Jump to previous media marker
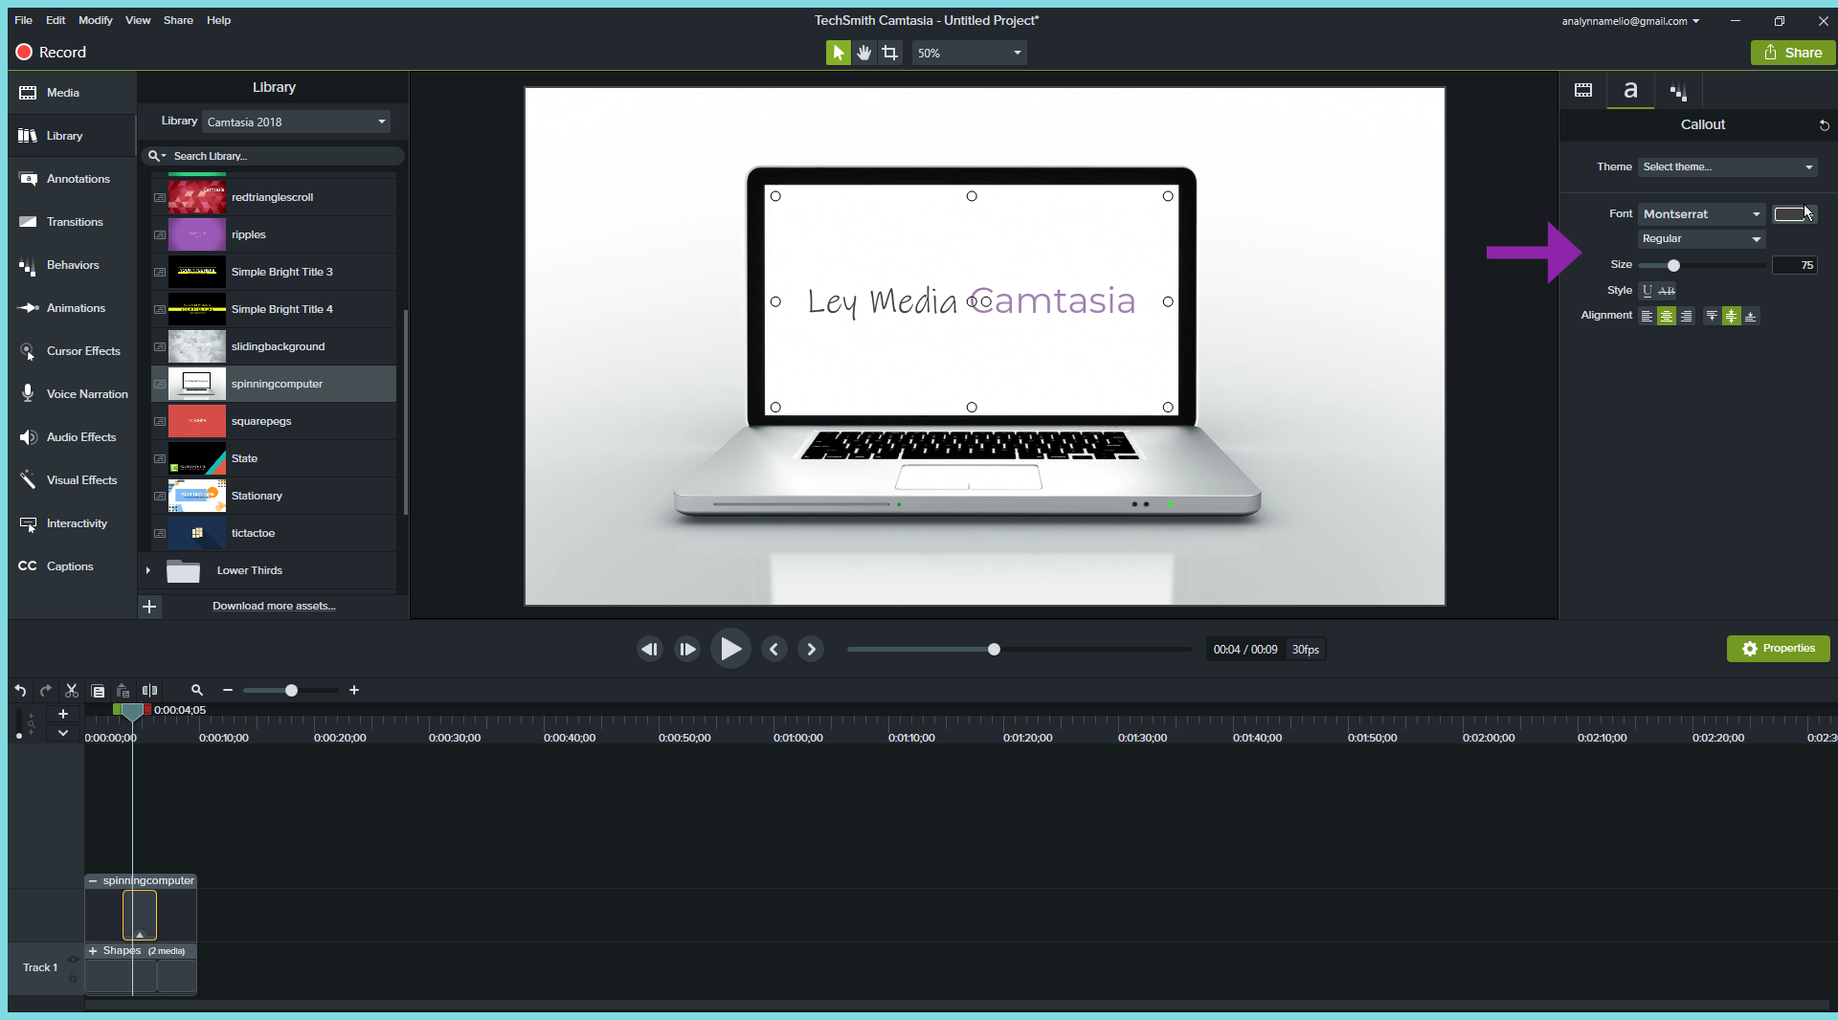 click(773, 649)
